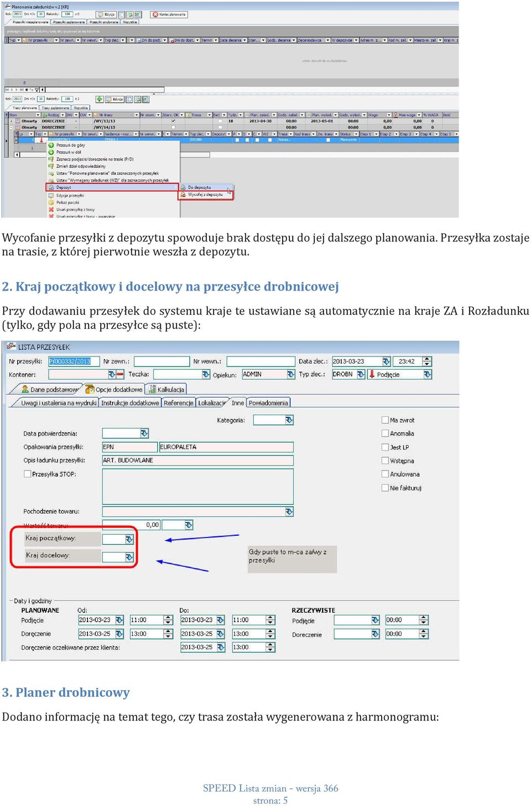Viewport: 531px width, 807px height.
Task: Toggle the Ma zwrot checkbox
Action: pyautogui.click(x=385, y=420)
